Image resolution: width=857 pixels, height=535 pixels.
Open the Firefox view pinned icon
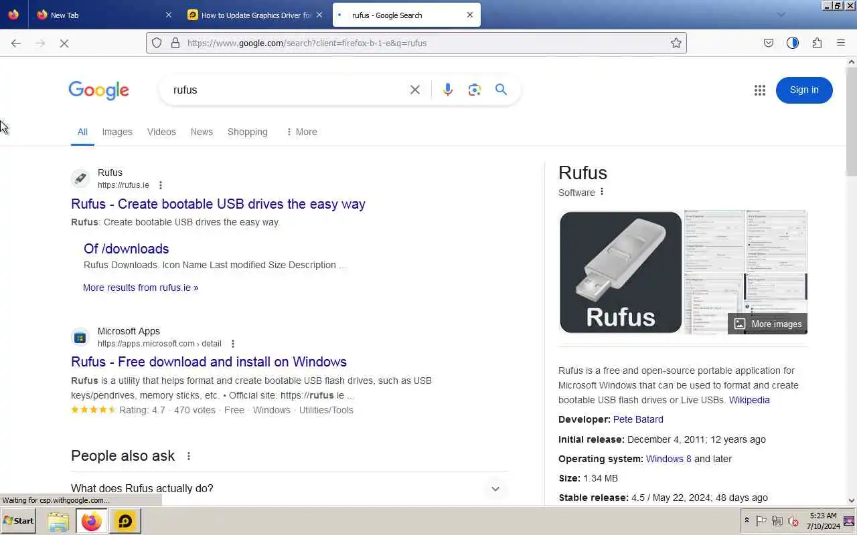pos(13,15)
